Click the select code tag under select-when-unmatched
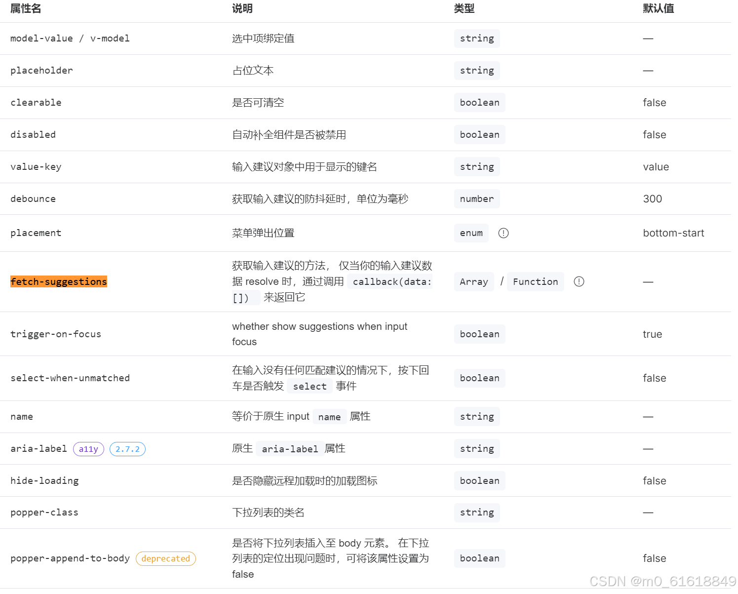Viewport: 738px width, 594px height. 310,386
